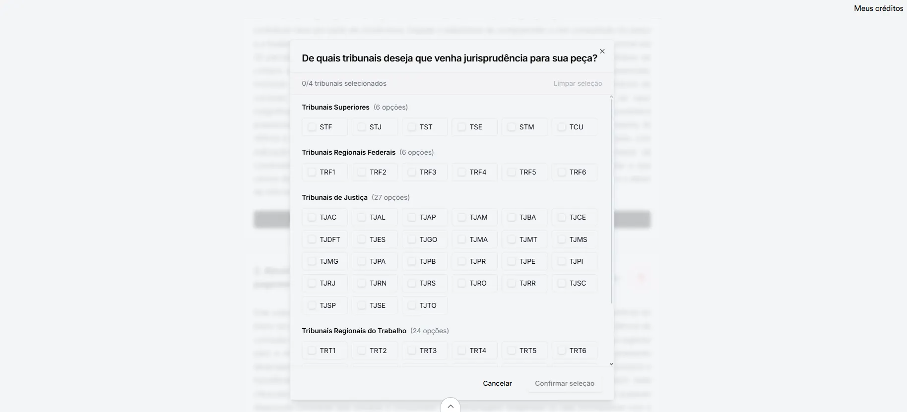Close the tribunal selection dialog with X

tap(602, 52)
